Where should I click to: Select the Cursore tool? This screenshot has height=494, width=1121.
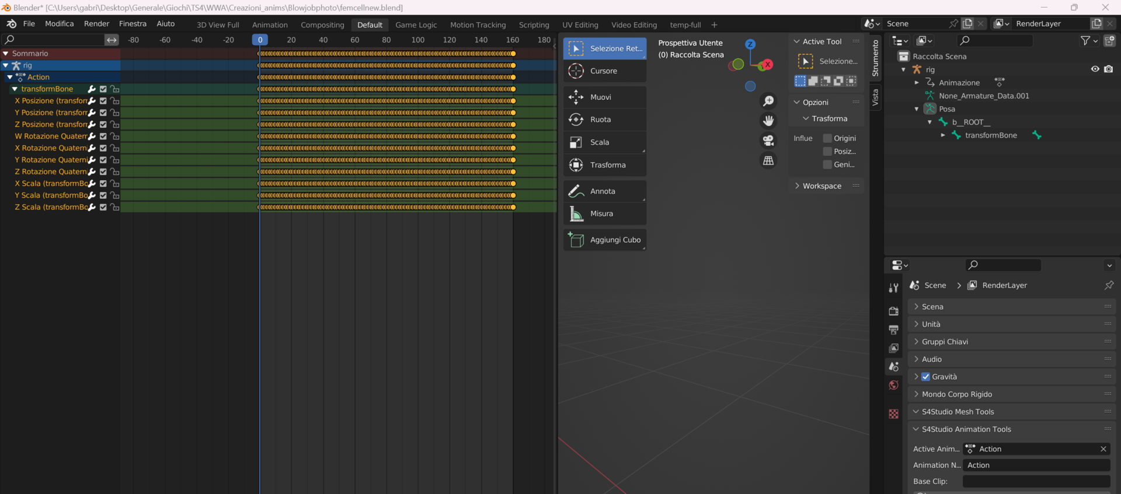[604, 71]
